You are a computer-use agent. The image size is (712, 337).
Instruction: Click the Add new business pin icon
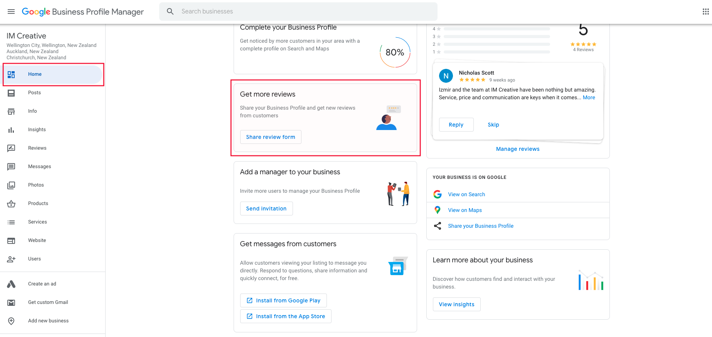pyautogui.click(x=11, y=321)
